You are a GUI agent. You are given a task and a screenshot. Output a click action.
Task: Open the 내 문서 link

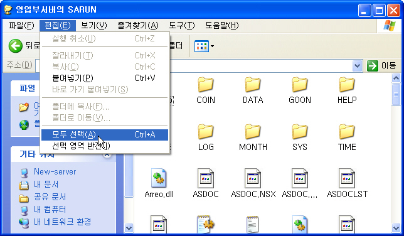[x=46, y=184]
